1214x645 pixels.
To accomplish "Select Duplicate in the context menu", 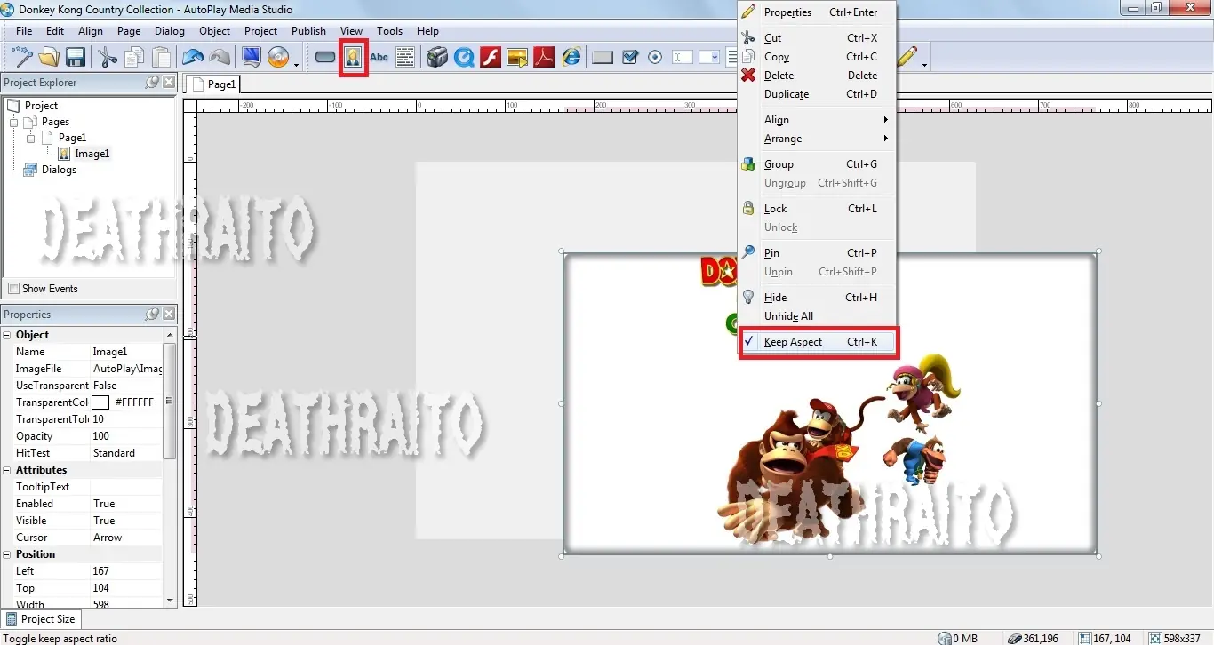I will (x=818, y=94).
